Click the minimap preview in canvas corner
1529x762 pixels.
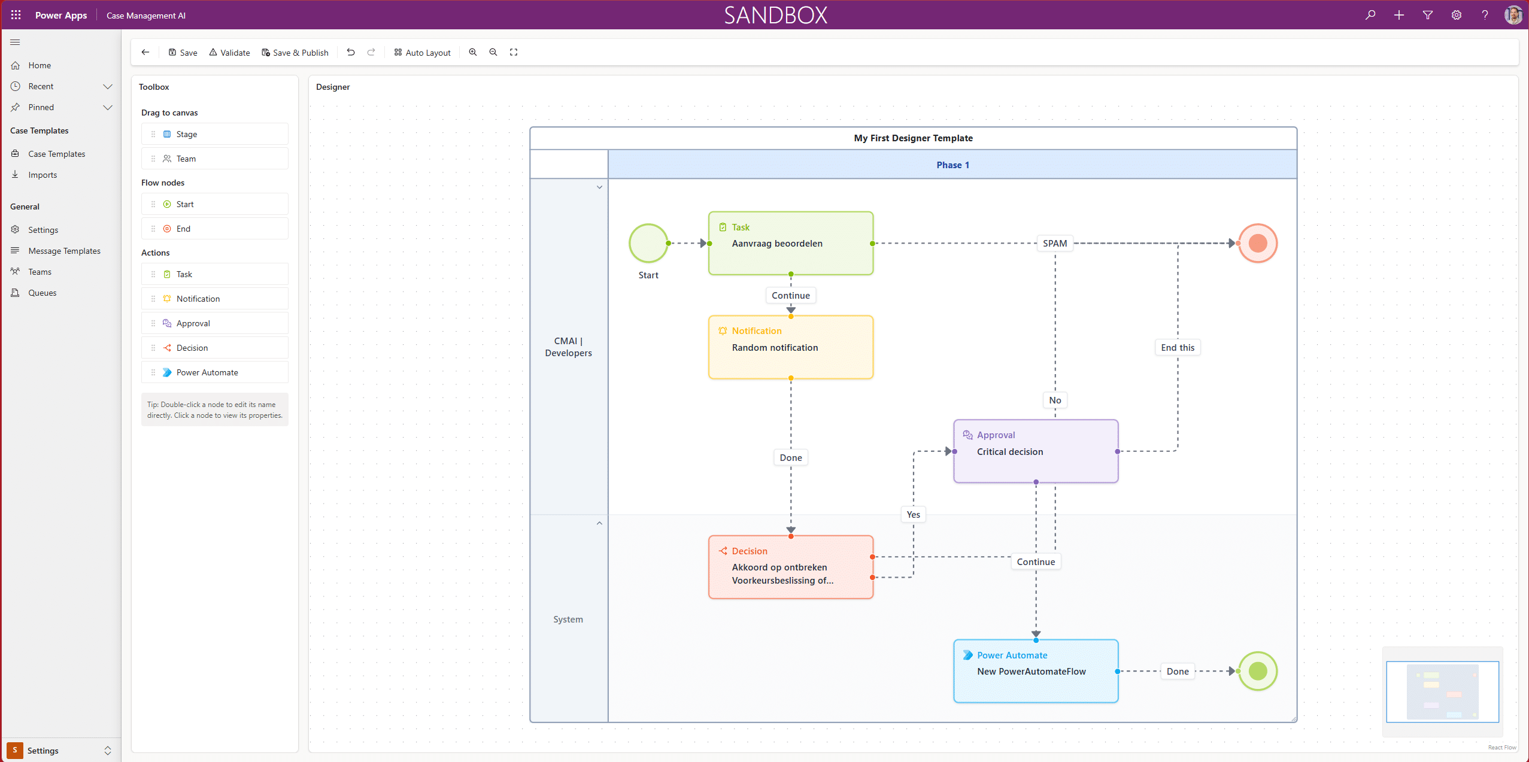pyautogui.click(x=1442, y=691)
